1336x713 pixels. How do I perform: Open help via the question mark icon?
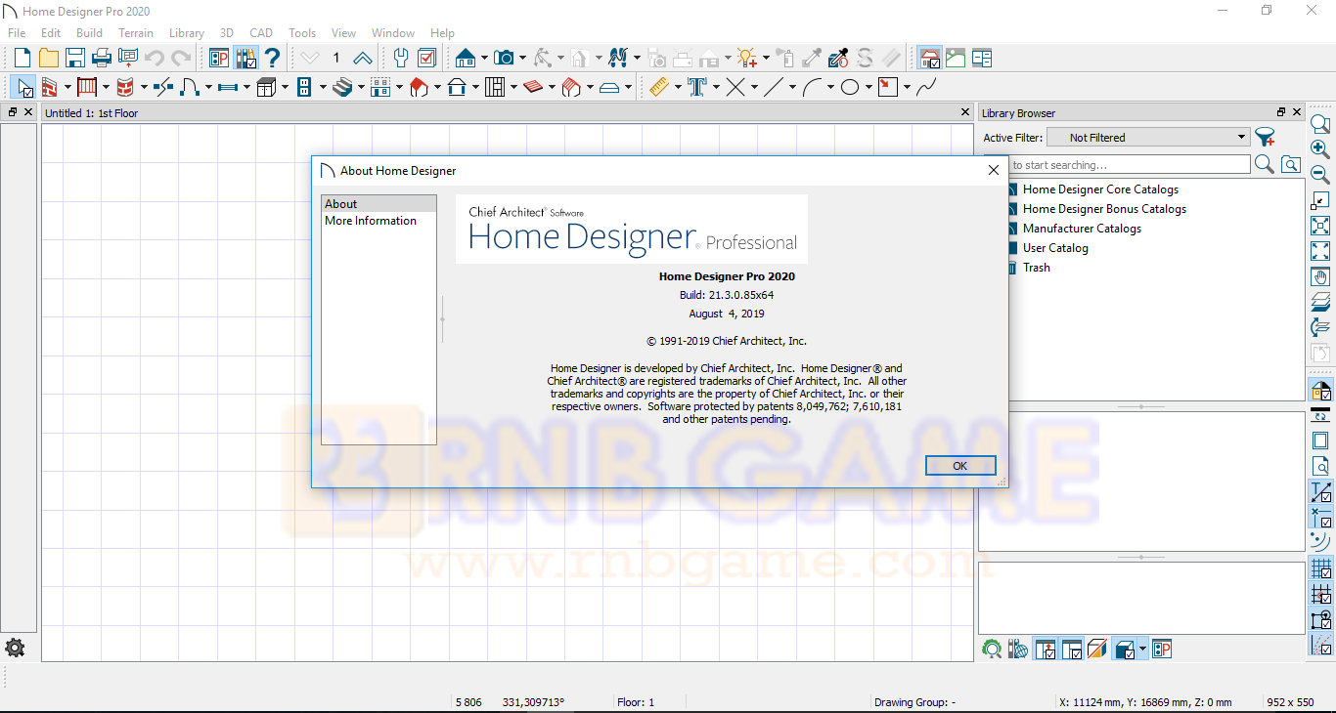click(x=272, y=58)
